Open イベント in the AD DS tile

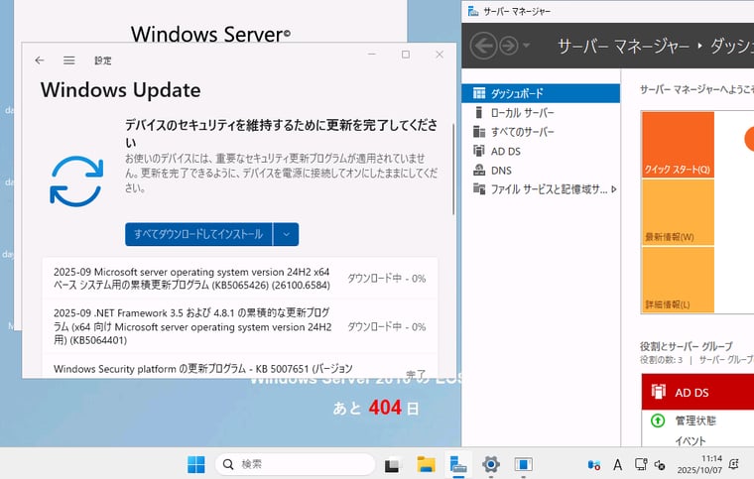pos(691,441)
